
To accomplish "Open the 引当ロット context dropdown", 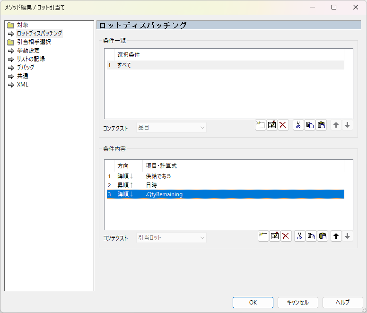I will (x=171, y=238).
